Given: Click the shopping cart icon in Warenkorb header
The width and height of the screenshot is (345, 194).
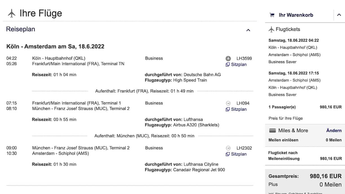Looking at the screenshot, I should coord(272,15).
